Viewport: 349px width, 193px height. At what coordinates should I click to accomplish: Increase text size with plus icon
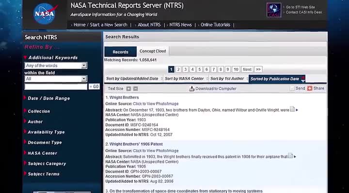128,89
